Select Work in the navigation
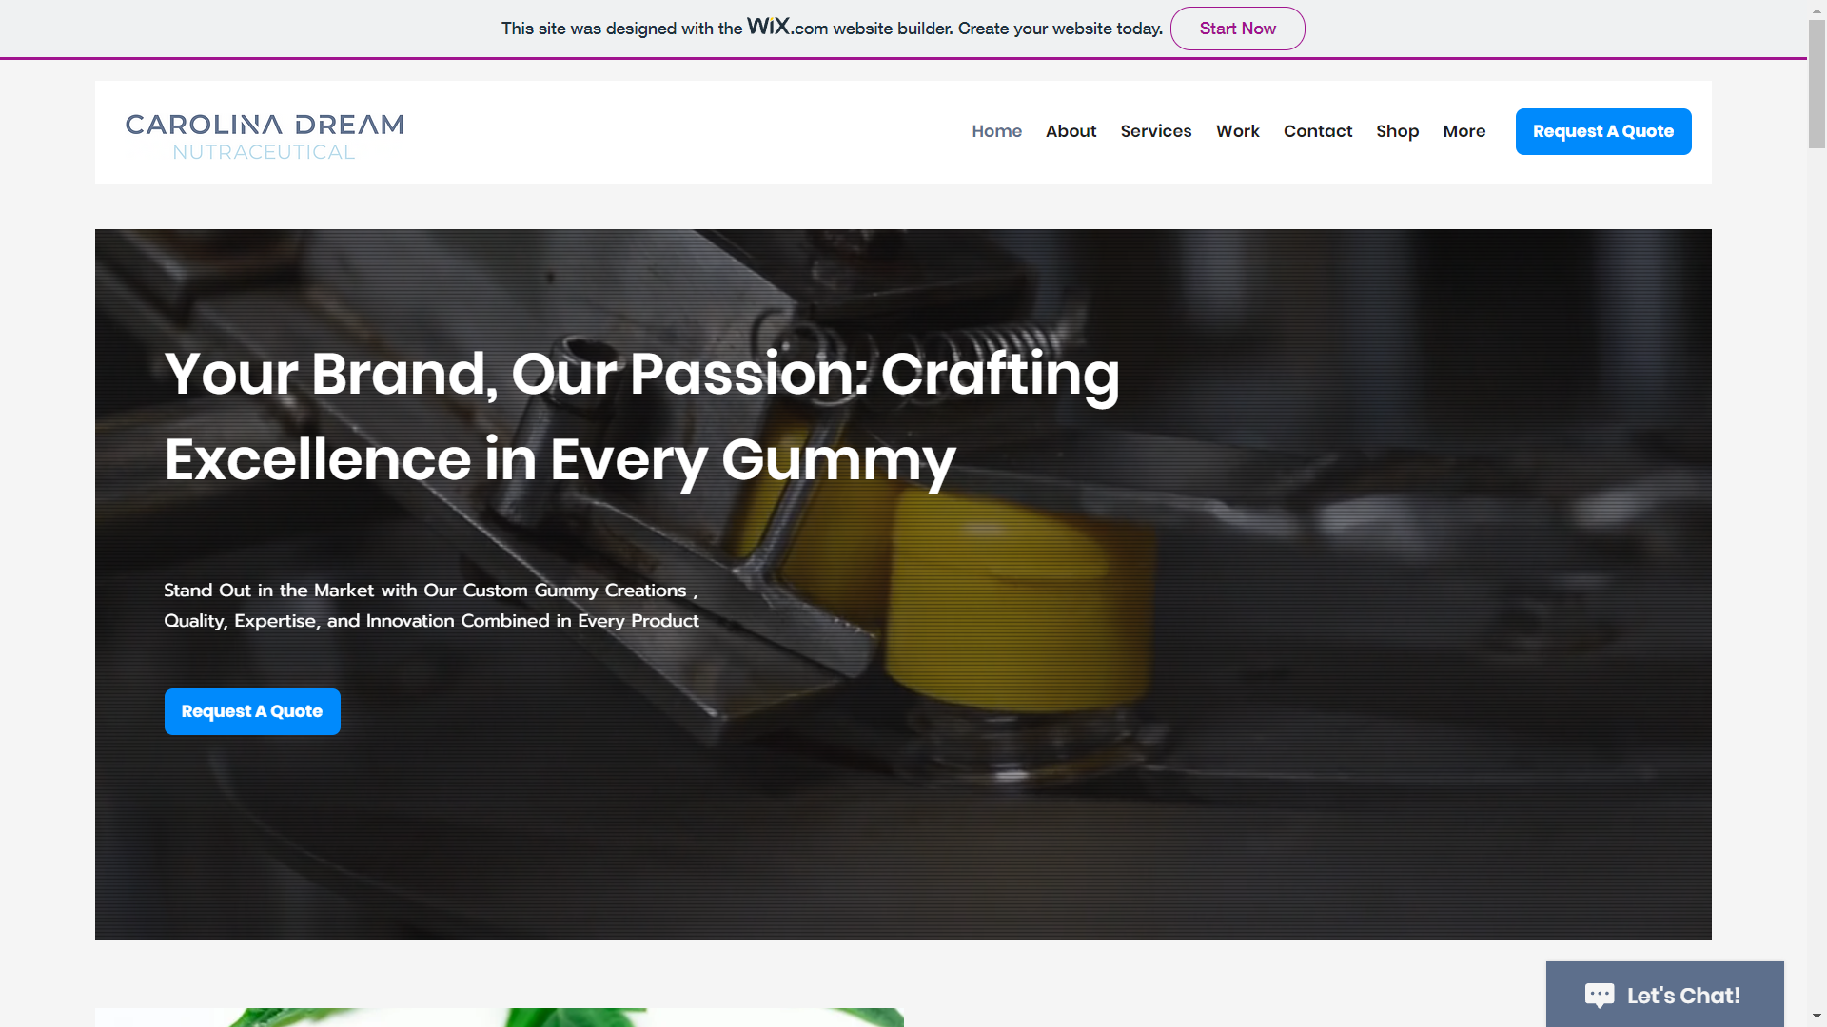The width and height of the screenshot is (1827, 1027). (x=1237, y=131)
